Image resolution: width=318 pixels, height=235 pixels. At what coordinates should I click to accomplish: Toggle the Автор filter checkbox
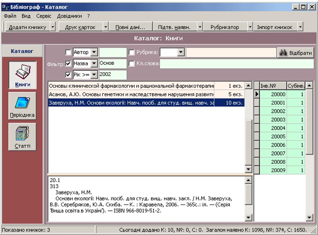68,53
